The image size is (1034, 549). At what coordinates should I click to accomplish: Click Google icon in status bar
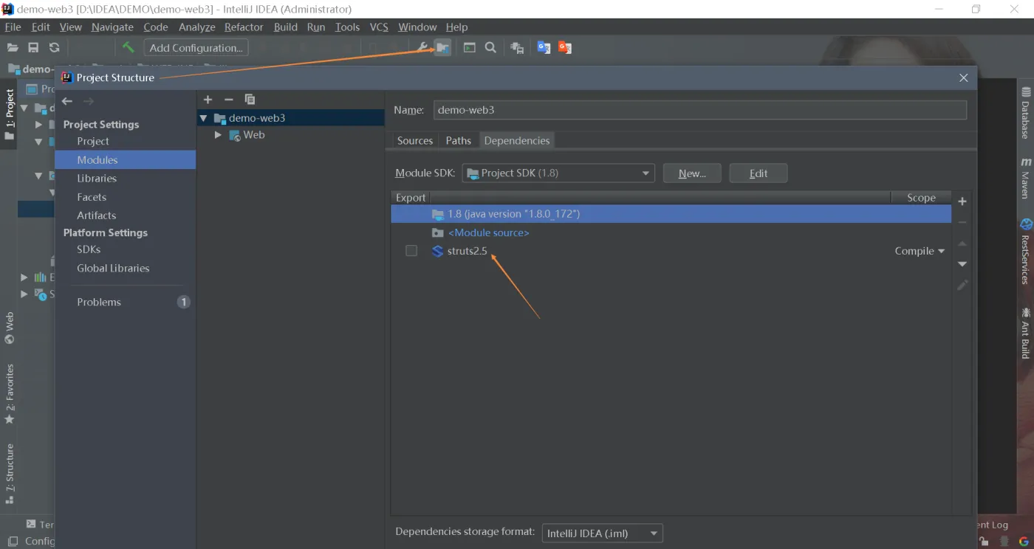[1024, 542]
